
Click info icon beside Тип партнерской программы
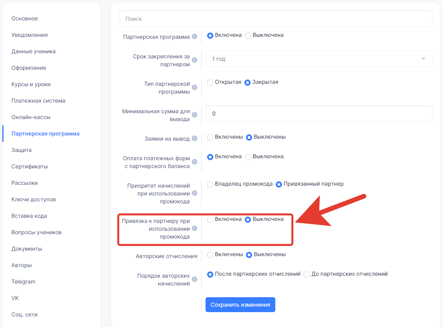tap(195, 88)
